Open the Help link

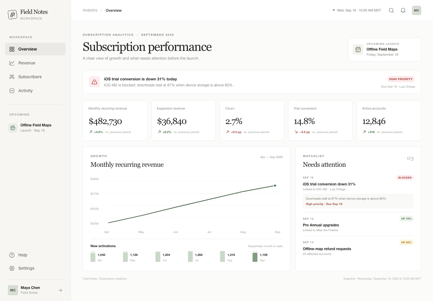tap(35, 255)
